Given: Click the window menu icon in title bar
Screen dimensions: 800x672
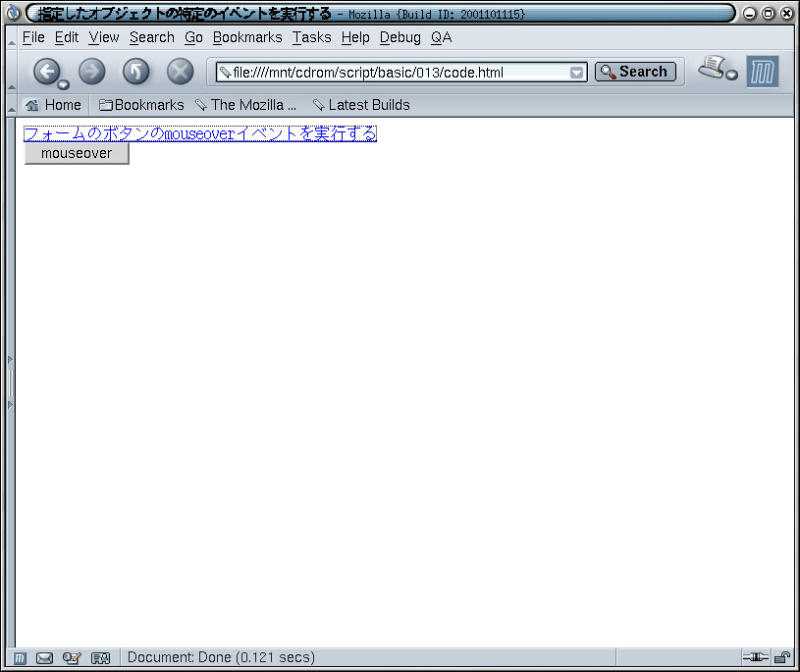Looking at the screenshot, I should 14,12.
